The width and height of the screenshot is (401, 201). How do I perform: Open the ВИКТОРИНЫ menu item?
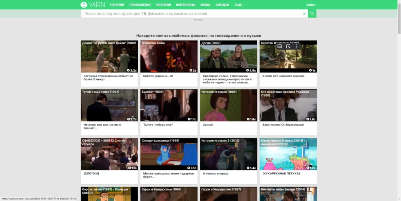coord(186,5)
